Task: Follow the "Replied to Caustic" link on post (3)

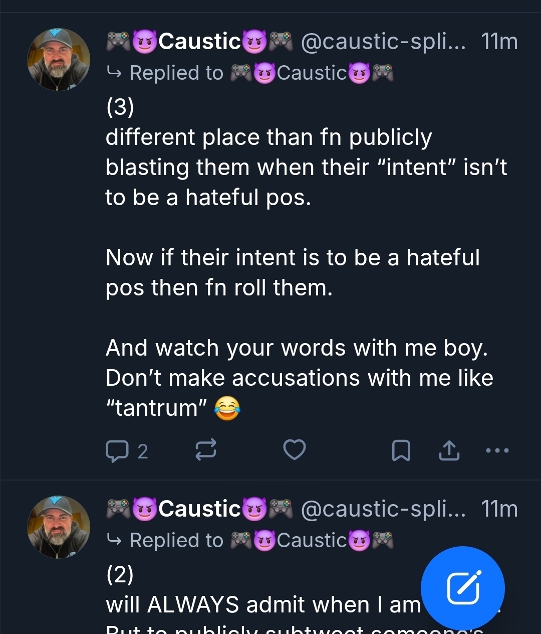Action: (250, 73)
